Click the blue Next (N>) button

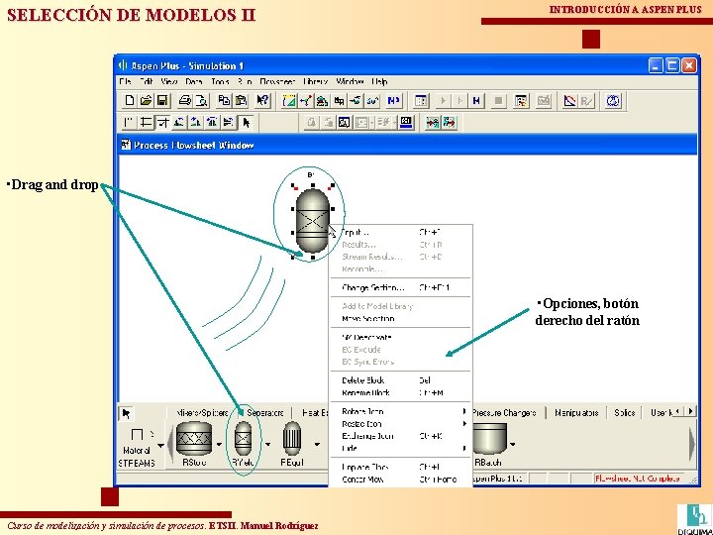[x=394, y=100]
